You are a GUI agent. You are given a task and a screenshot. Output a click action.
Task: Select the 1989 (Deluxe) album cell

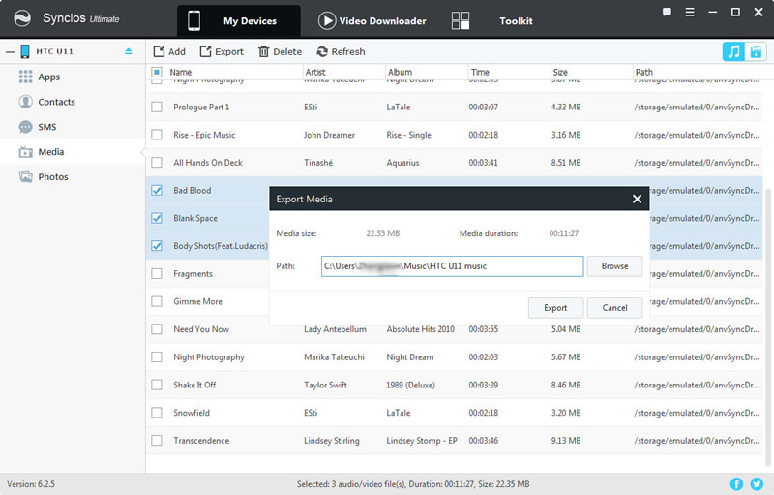(410, 385)
